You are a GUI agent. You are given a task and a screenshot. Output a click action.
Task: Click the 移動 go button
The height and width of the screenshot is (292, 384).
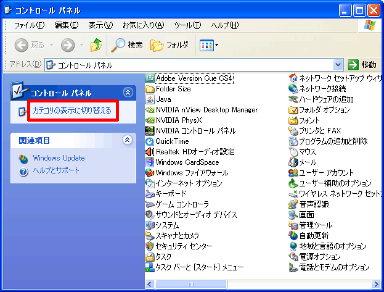pos(362,65)
